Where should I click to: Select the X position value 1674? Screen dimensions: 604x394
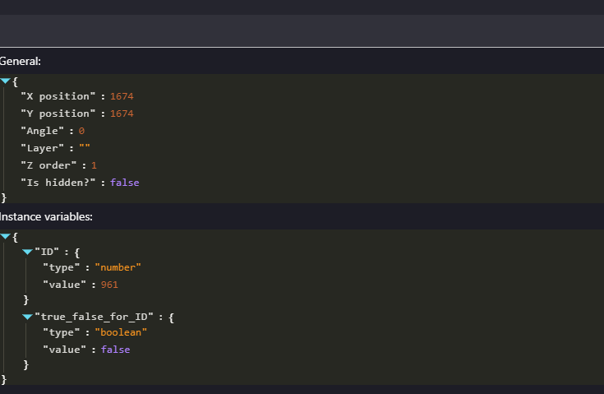pos(122,96)
